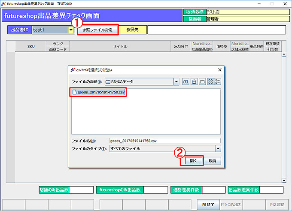
Task: Click the F9 終了 button
Action: (x=208, y=205)
